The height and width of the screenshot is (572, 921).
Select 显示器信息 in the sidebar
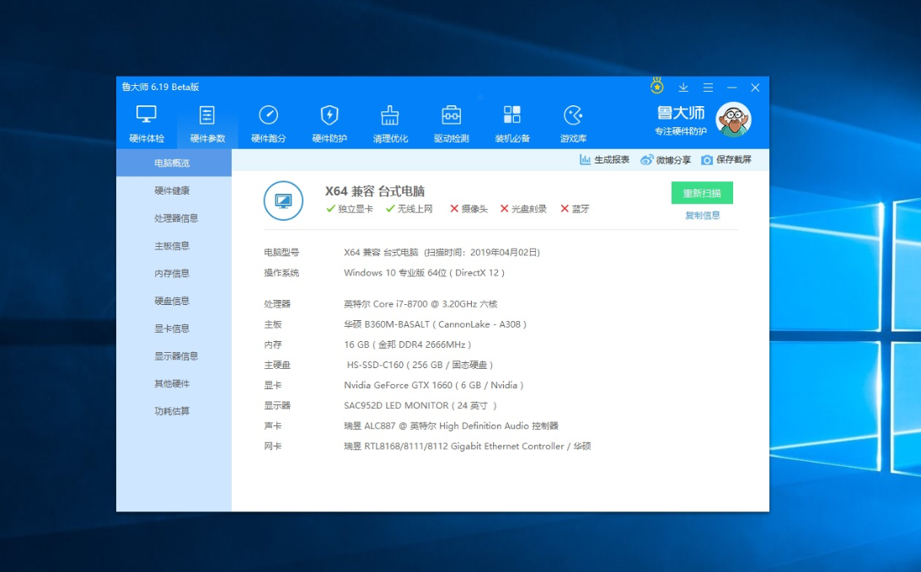(174, 355)
